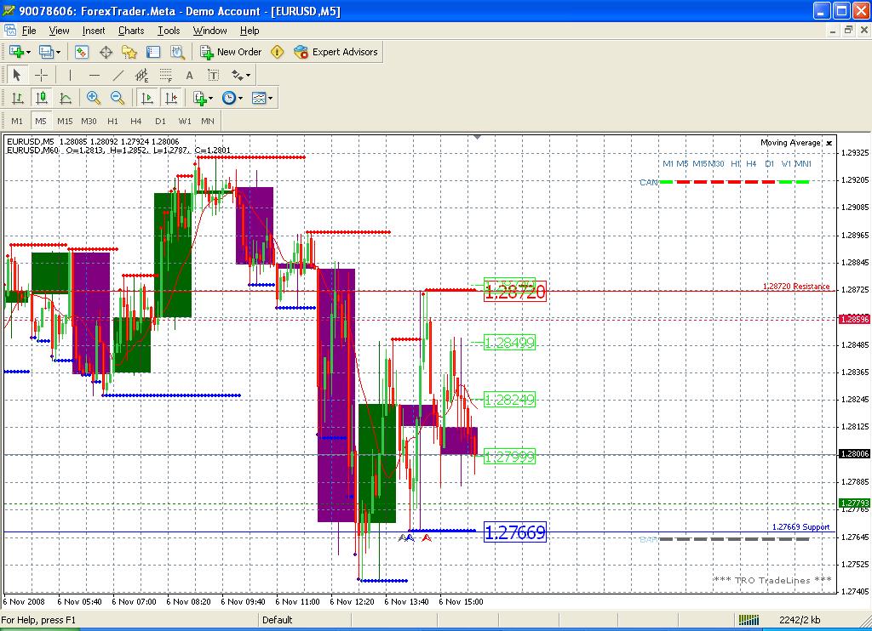872x631 pixels.
Task: Click the chart shift triangle marker
Action: (478, 137)
